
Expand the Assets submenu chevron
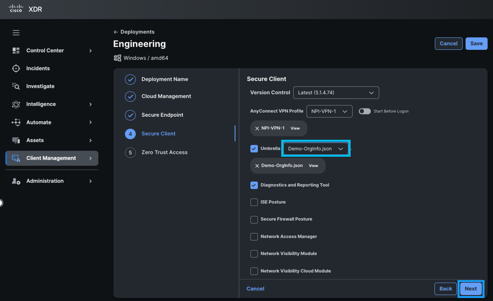[90, 140]
